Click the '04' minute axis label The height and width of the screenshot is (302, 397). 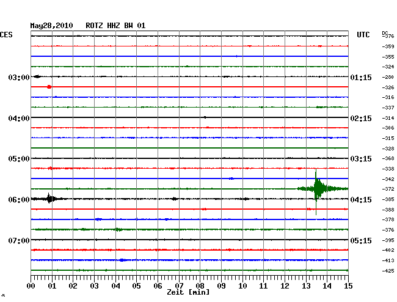115,286
